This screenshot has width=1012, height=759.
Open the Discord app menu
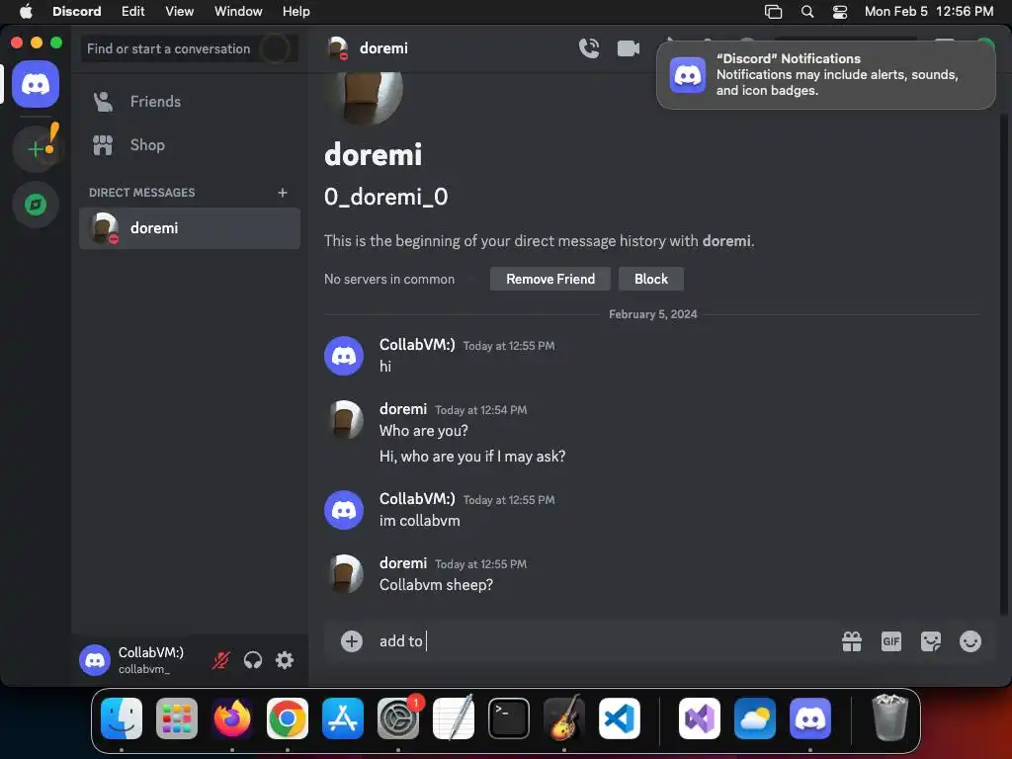tap(77, 11)
